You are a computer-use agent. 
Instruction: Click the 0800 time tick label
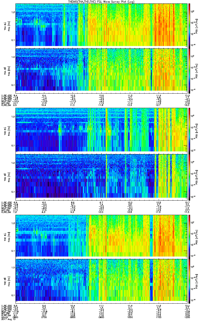click(73, 317)
